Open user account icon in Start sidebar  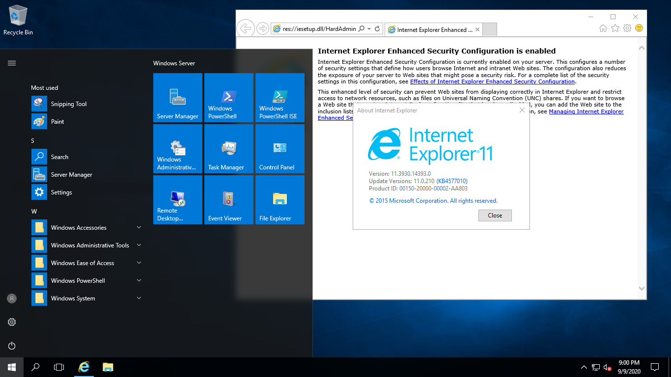(12, 298)
